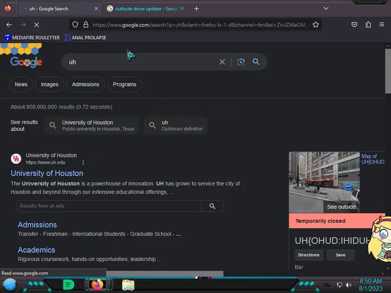The width and height of the screenshot is (391, 293).
Task: Filter results by News
Action: pos(21,84)
